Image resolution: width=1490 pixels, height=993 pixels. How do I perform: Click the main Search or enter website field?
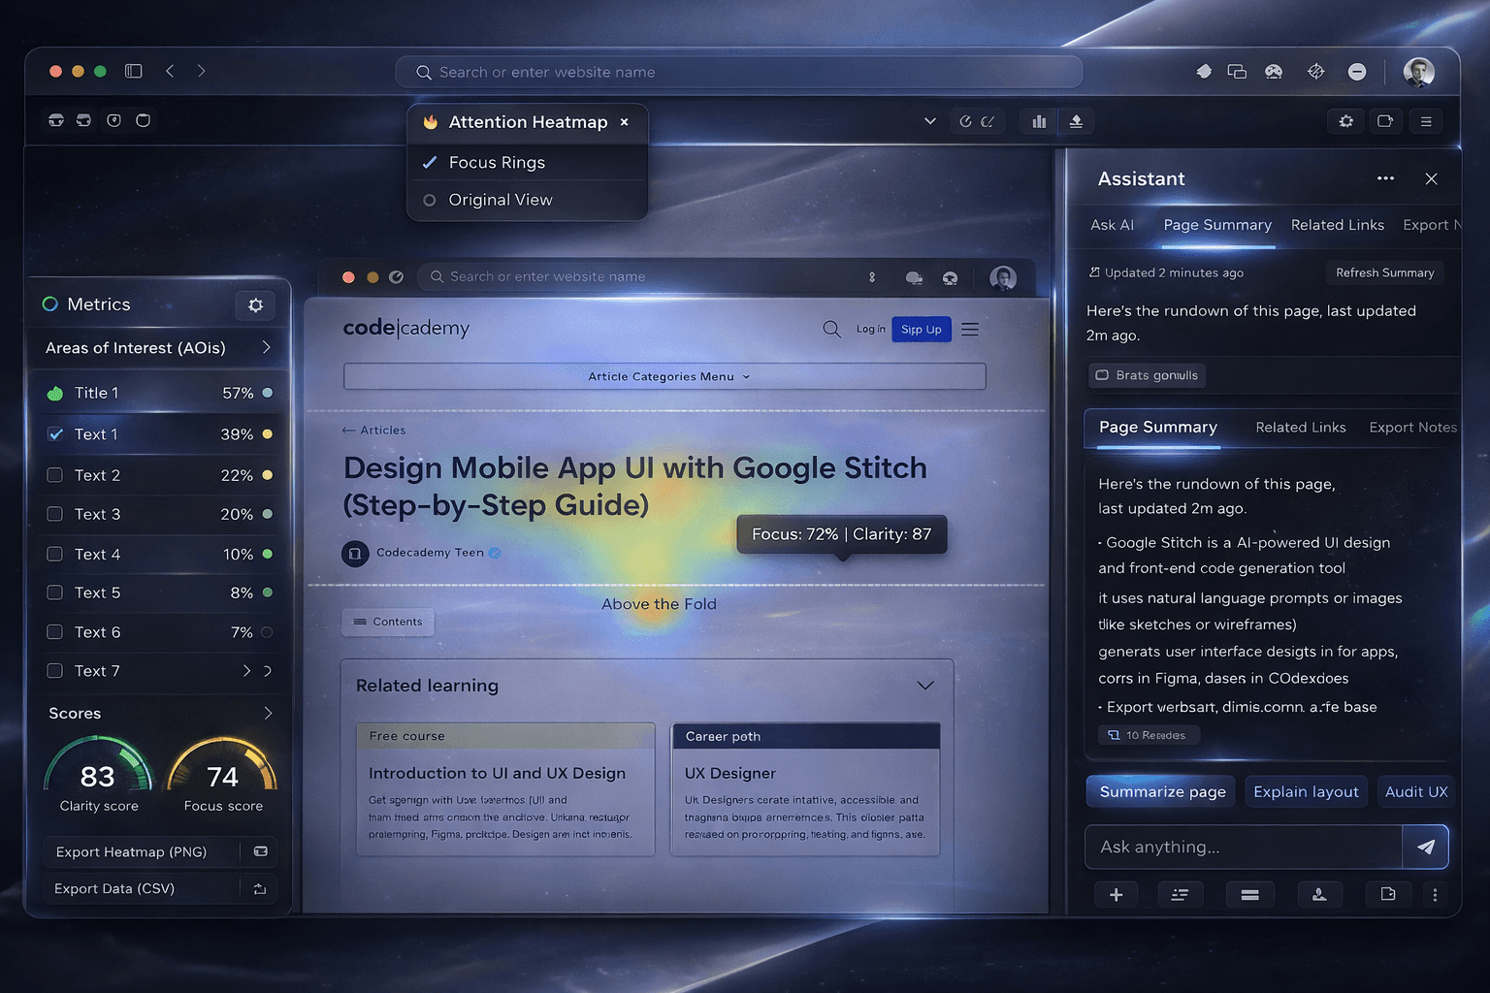[739, 72]
